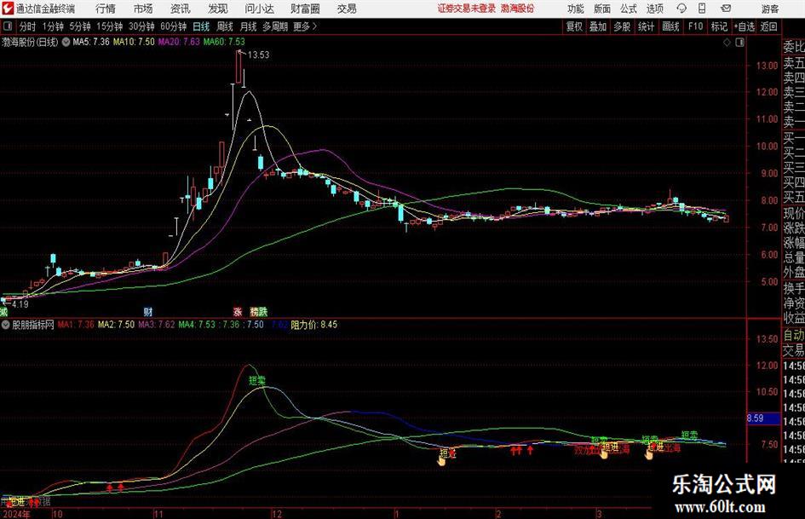
Task: Expand dropdown arrow next to 渤海股份(日线)
Action: [x=66, y=42]
